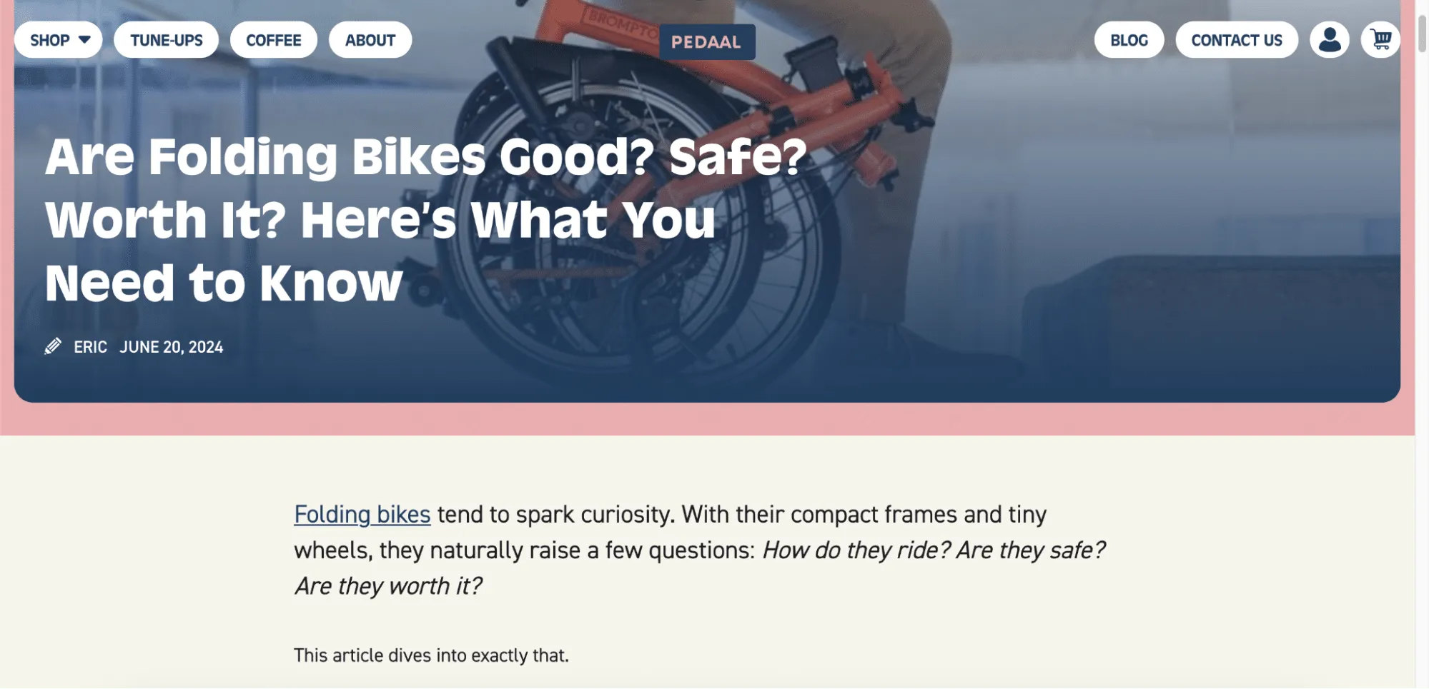Click the italic "Are they worth it?" line
Screen dimensions: 1429x689
[x=388, y=586]
